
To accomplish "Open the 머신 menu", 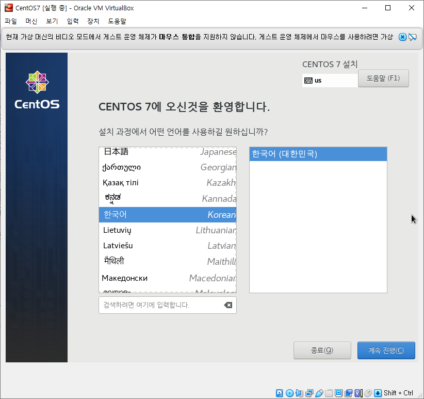I will 31,21.
